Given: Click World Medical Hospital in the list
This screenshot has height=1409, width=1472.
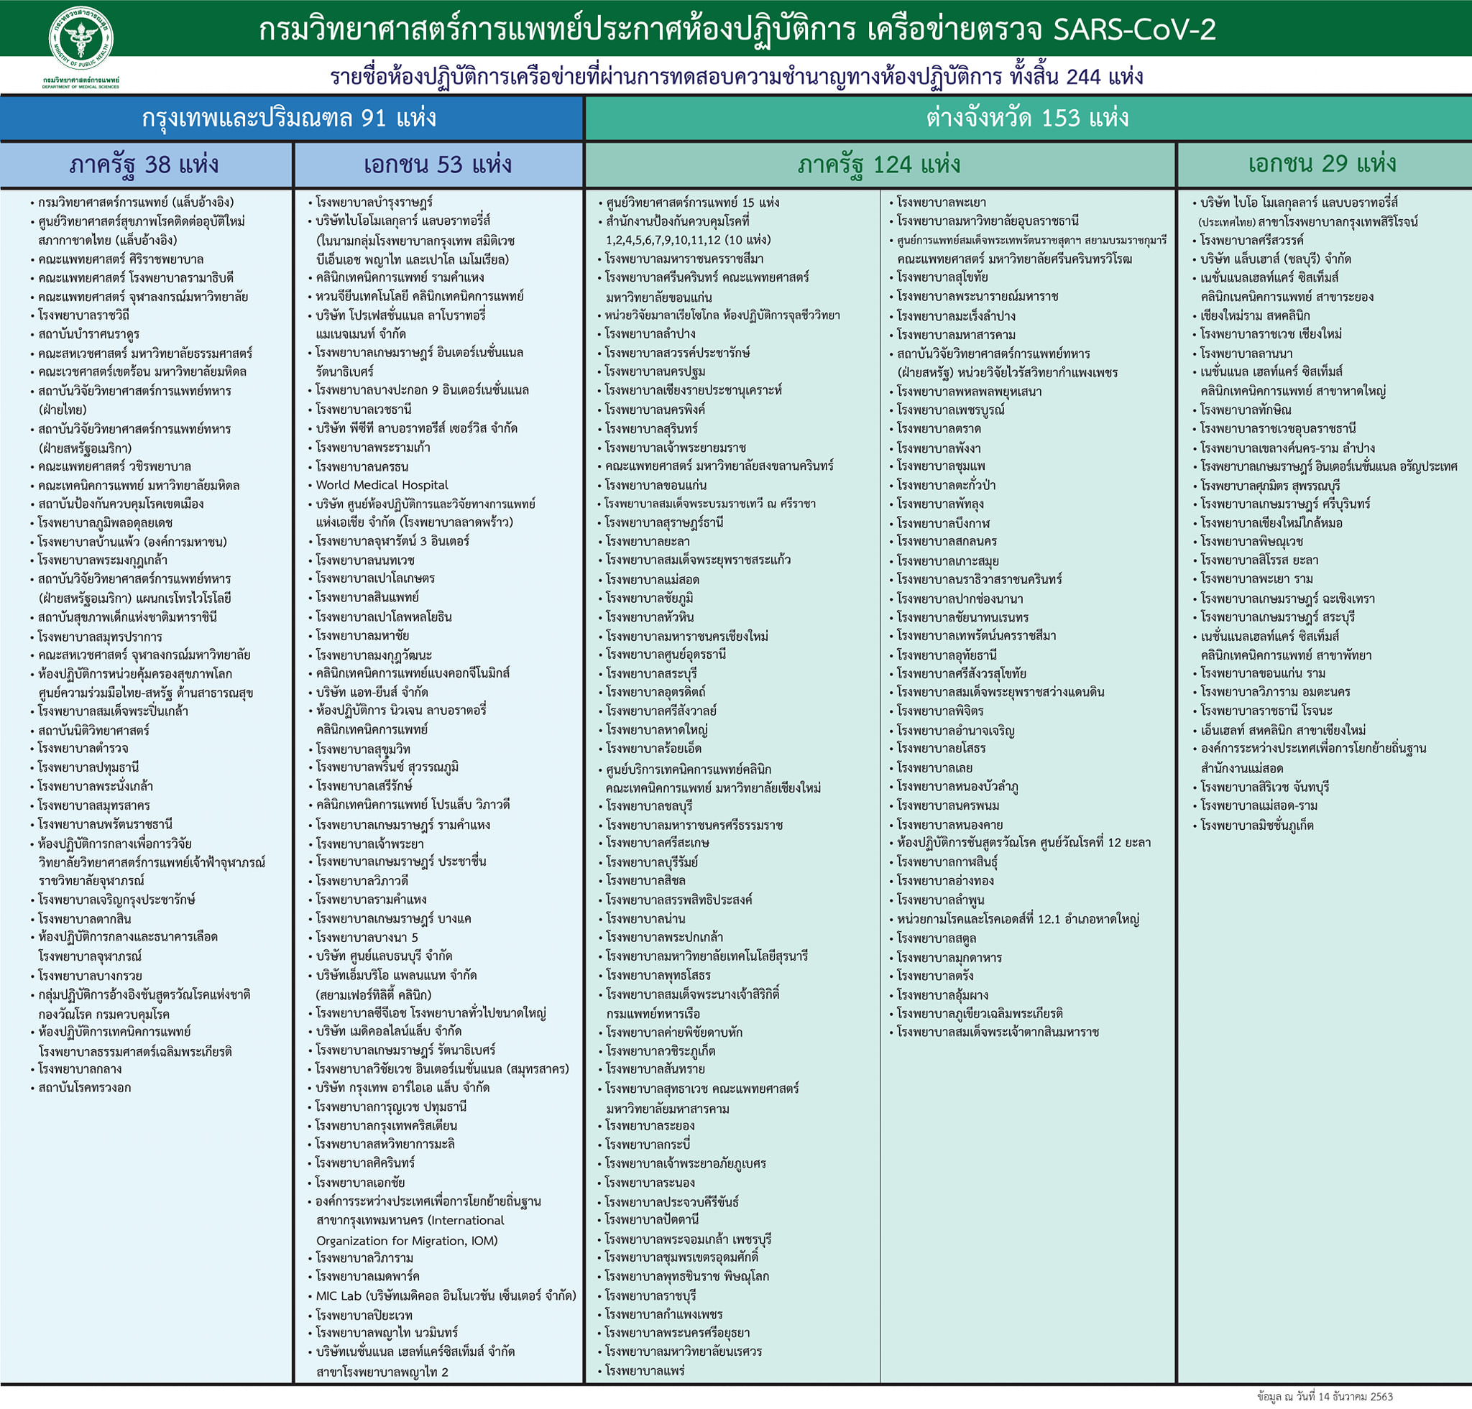Looking at the screenshot, I should tap(382, 485).
